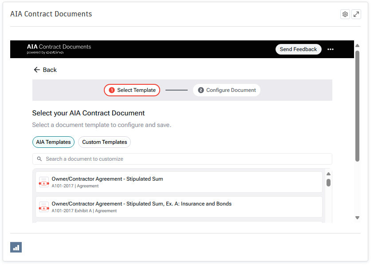374x269 pixels.
Task: Switch to the Custom Templates tab
Action: [104, 142]
